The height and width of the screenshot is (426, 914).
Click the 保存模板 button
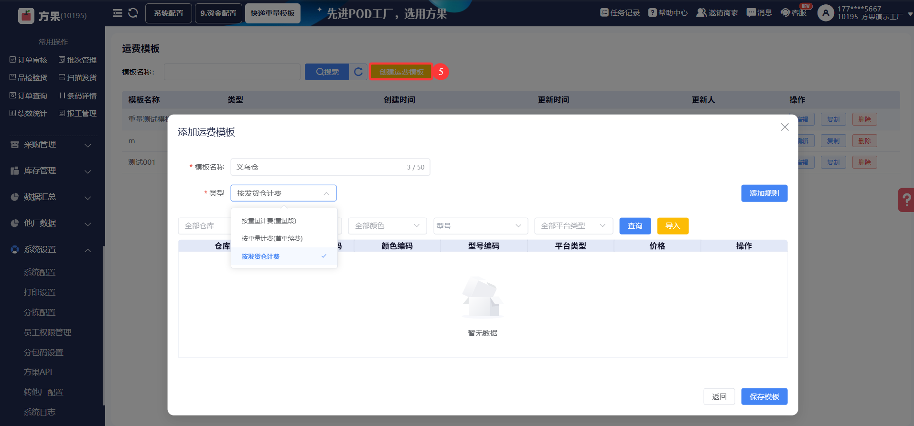click(764, 397)
